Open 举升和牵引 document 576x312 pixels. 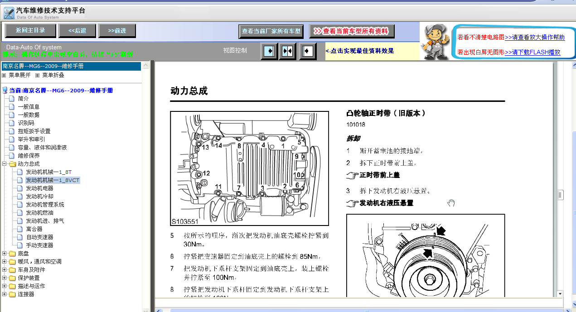[31, 139]
